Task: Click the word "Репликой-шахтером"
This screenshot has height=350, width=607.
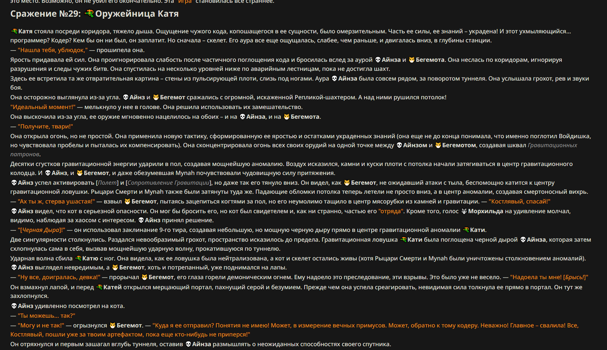Action: [x=325, y=97]
